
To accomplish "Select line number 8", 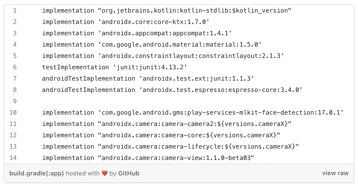I will [15, 90].
